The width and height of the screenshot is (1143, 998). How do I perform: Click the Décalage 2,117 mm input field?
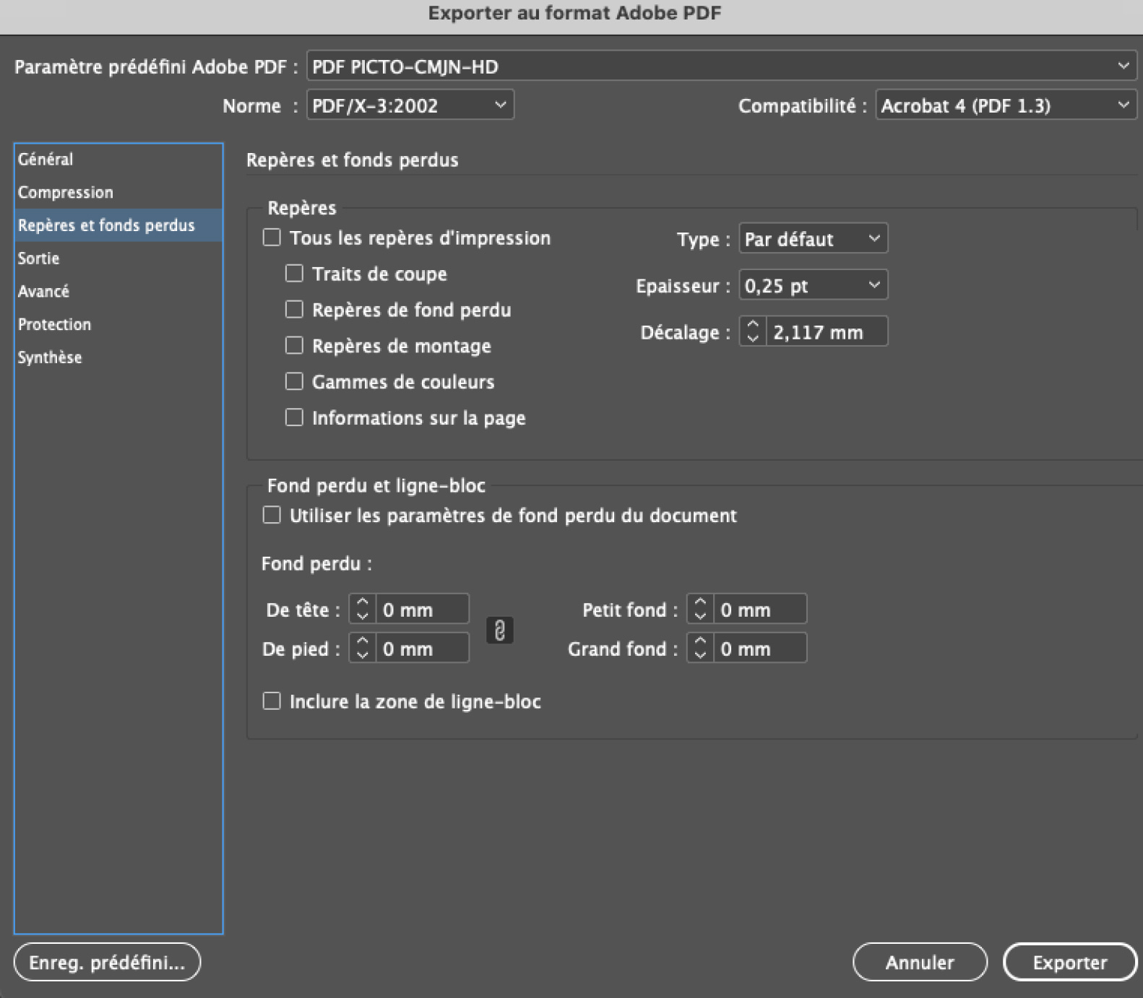pyautogui.click(x=826, y=332)
